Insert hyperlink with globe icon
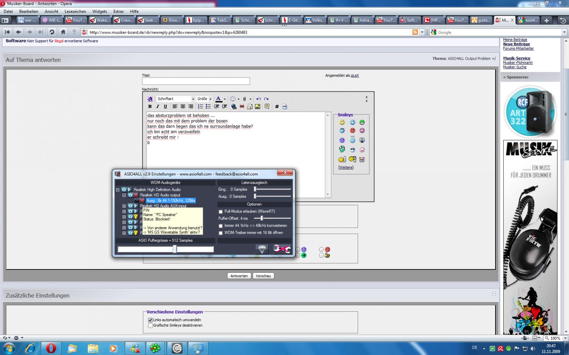 234,107
